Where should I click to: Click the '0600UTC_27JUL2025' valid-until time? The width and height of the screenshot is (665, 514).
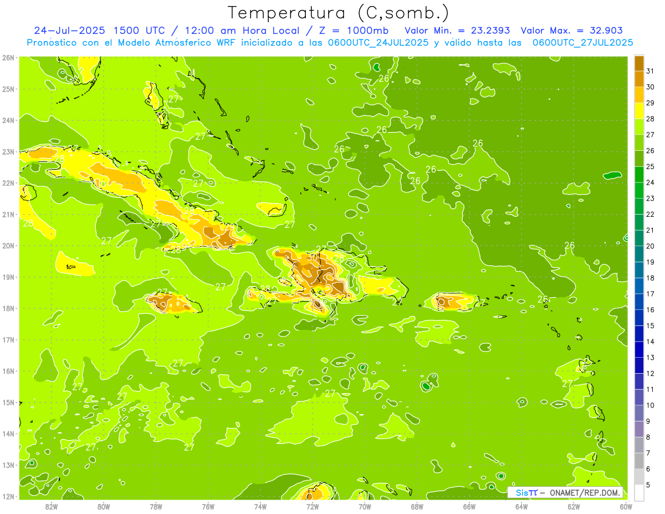(582, 42)
